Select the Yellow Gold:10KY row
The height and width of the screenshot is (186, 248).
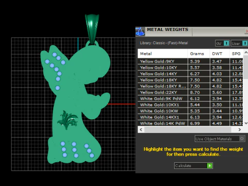tap(190, 68)
